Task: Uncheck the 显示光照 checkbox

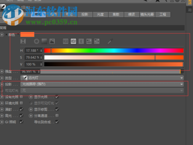Action: (x=57, y=97)
